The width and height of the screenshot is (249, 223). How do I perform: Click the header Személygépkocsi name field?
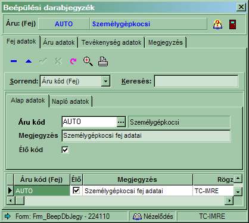coord(148,24)
